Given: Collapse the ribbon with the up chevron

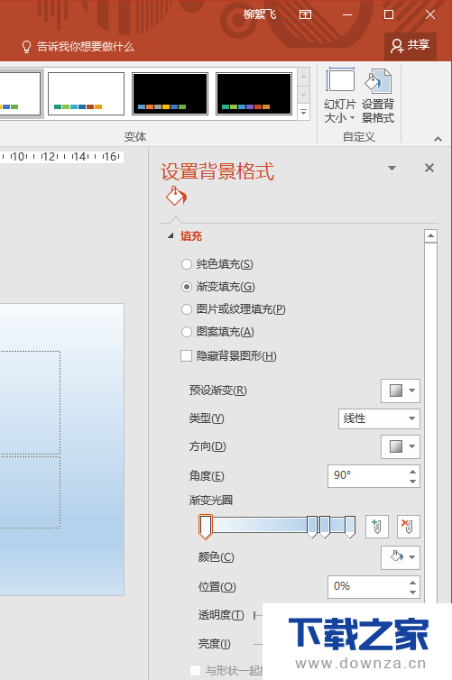Looking at the screenshot, I should [438, 139].
